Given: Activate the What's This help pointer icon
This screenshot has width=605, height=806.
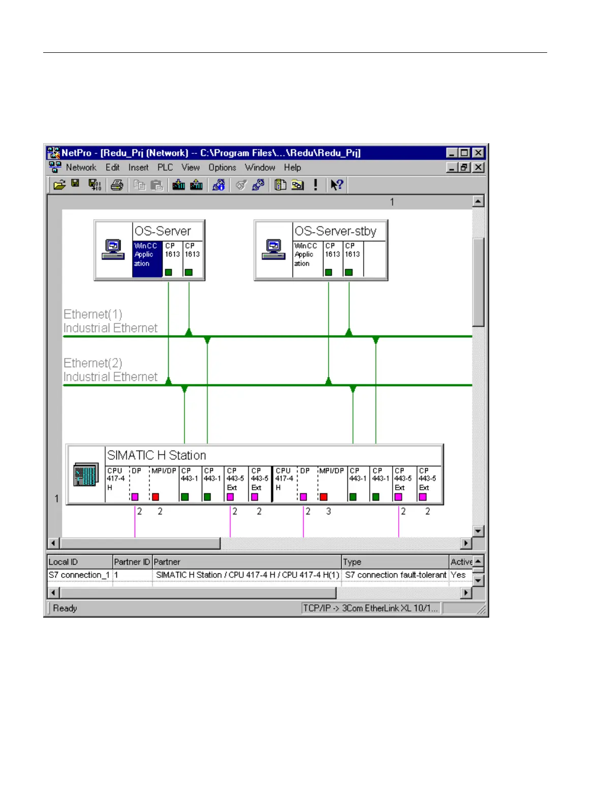Looking at the screenshot, I should click(x=337, y=185).
